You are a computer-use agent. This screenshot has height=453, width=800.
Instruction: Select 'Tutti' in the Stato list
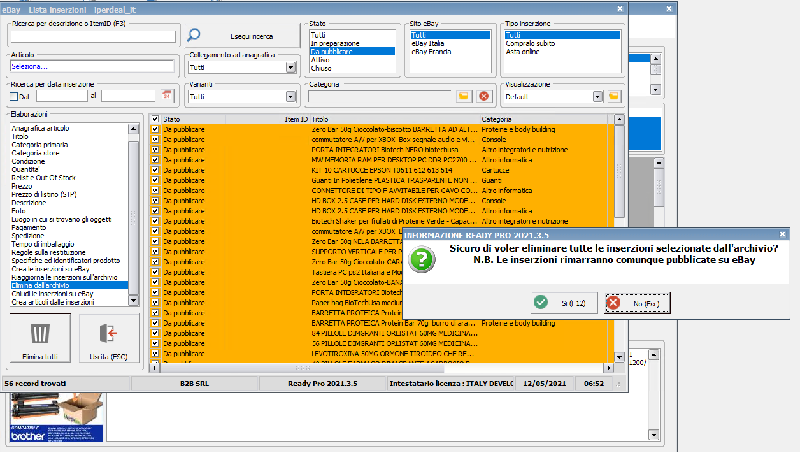click(x=352, y=35)
